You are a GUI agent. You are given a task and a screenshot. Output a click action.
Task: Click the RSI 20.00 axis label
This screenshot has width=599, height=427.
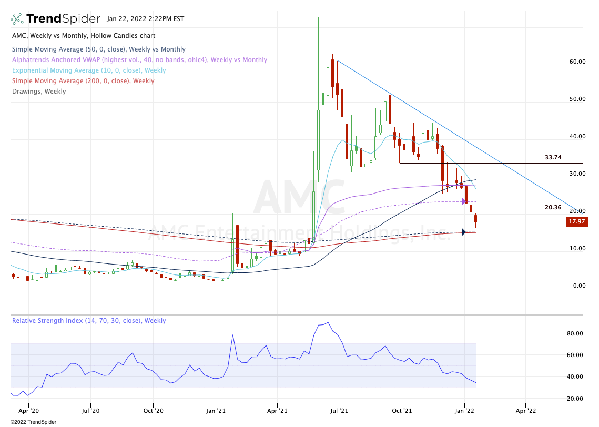coord(575,399)
